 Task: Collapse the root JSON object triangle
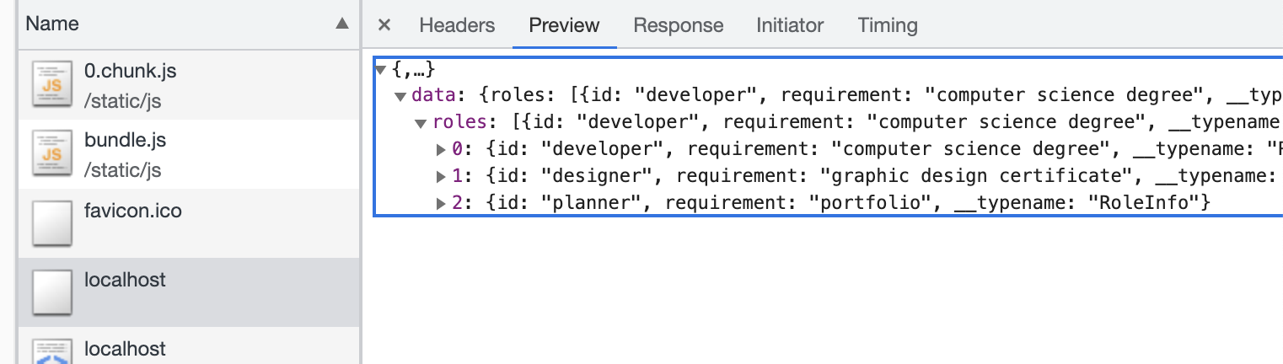point(381,69)
